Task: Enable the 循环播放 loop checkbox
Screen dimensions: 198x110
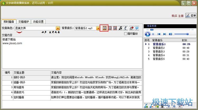Action: (125, 34)
